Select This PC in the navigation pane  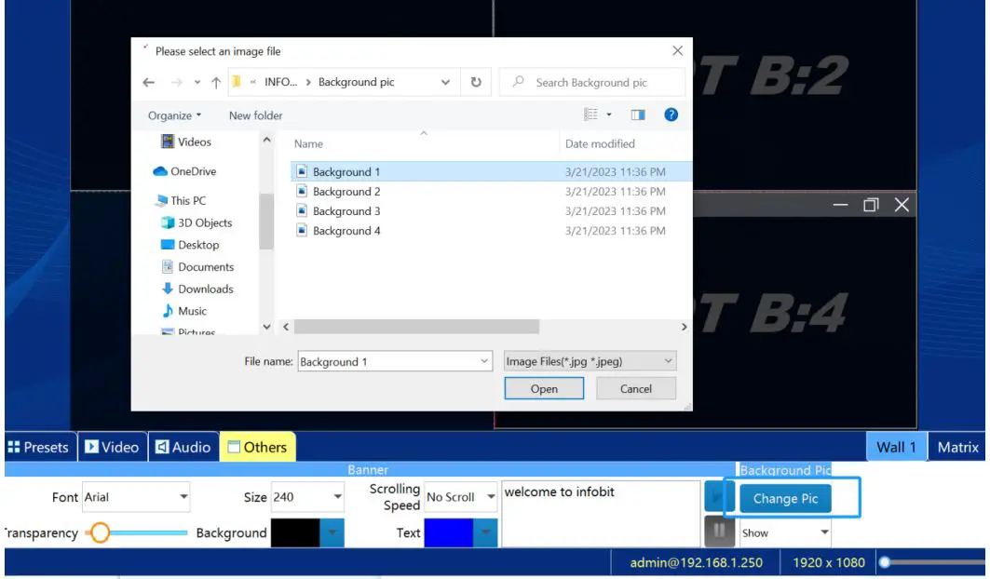181,201
